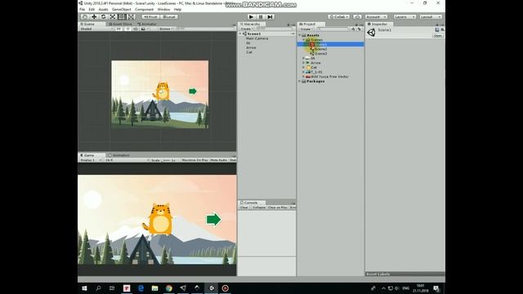Screen dimensions: 523x294
Task: Open the Project Create dropdown
Action: point(306,29)
